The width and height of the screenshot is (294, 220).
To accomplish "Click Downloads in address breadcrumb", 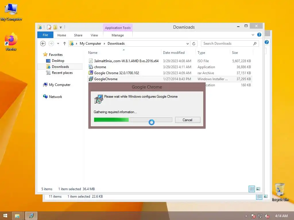I will (116, 44).
